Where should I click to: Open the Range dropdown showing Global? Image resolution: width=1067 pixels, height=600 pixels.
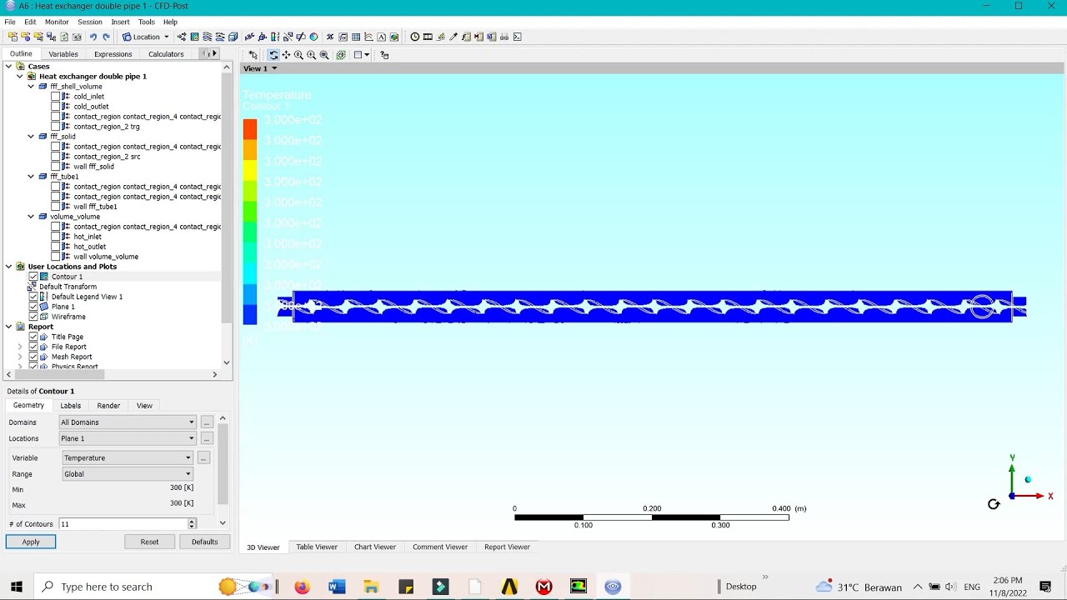pyautogui.click(x=128, y=474)
